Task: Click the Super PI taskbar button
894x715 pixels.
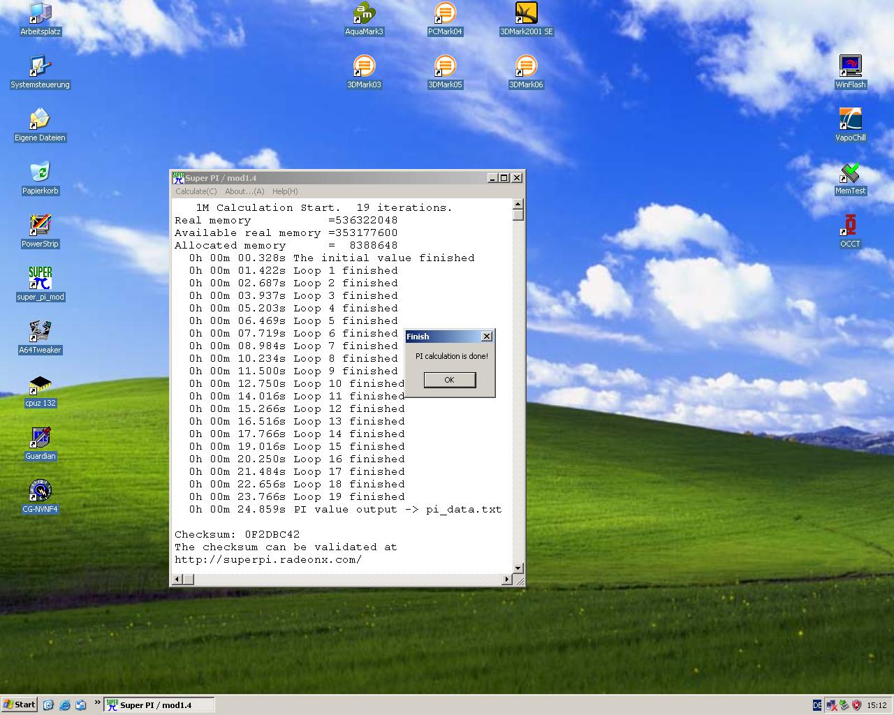Action: pyautogui.click(x=158, y=705)
